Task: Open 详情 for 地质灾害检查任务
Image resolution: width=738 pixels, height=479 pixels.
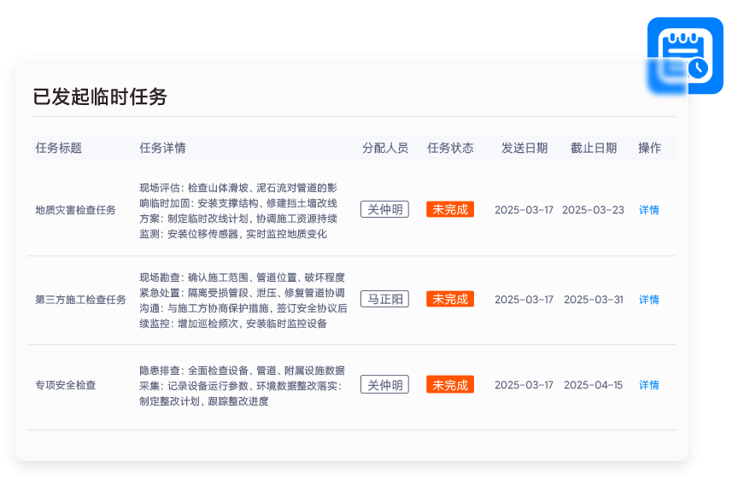Action: 649,210
